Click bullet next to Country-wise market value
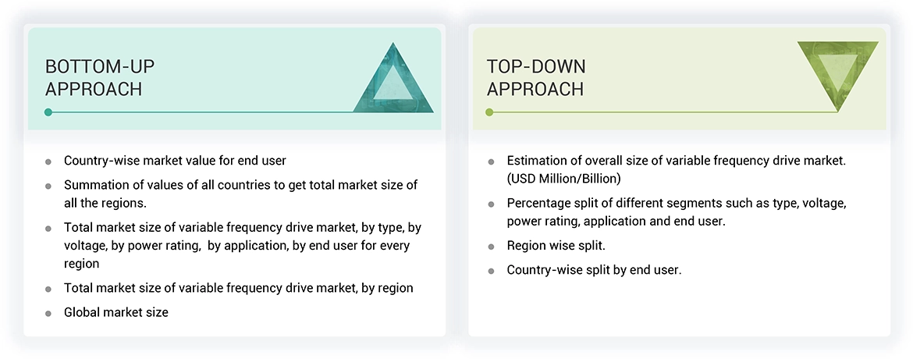The height and width of the screenshot is (359, 913). 48,162
